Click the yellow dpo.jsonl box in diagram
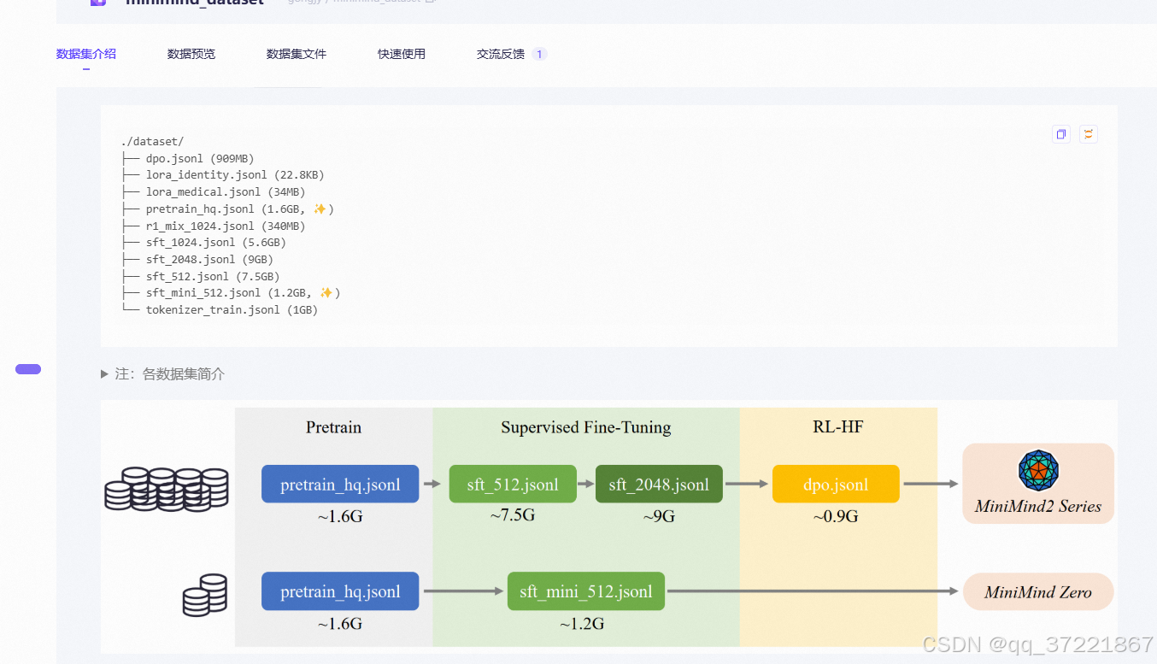 836,484
